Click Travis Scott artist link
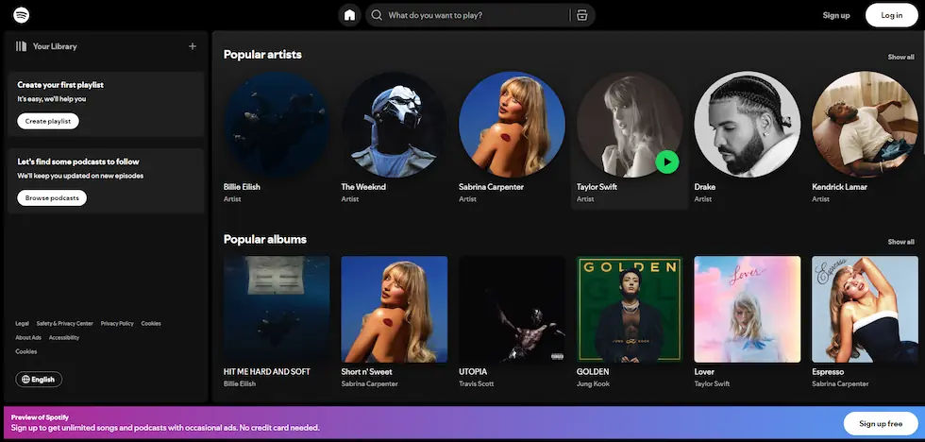 point(476,383)
